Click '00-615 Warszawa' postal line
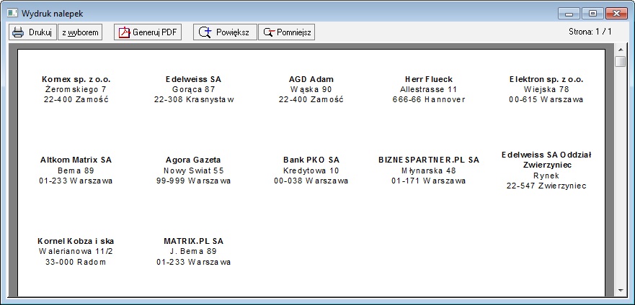 click(x=546, y=99)
